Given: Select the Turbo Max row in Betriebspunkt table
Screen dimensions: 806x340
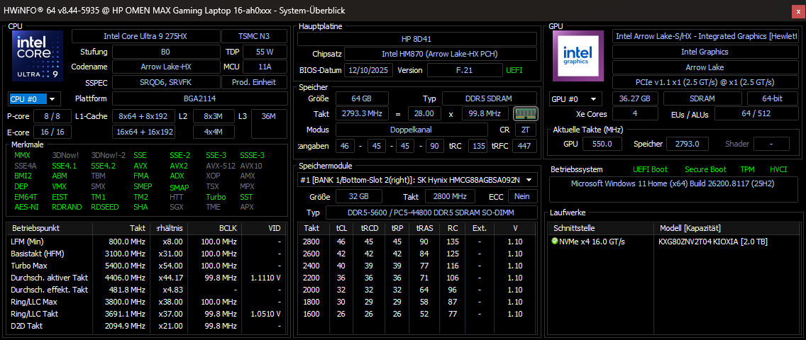Looking at the screenshot, I should click(x=145, y=265).
